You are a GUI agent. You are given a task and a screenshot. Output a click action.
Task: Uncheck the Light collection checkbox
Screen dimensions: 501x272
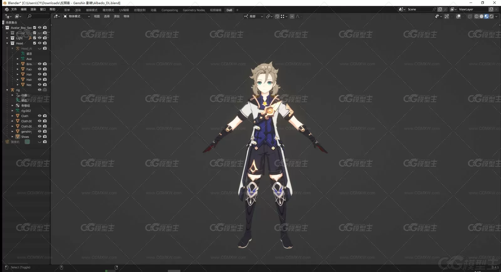[34, 38]
